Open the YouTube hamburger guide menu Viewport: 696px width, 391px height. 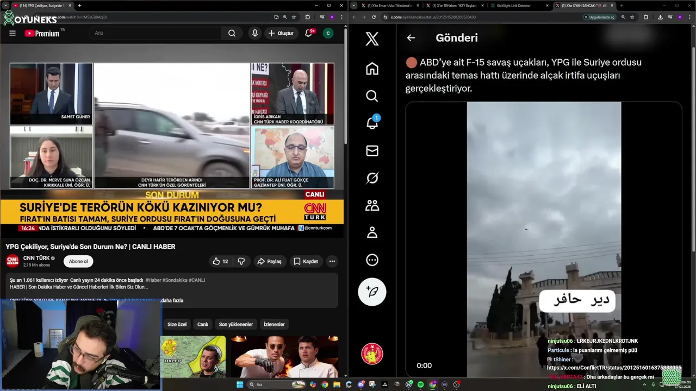point(13,33)
